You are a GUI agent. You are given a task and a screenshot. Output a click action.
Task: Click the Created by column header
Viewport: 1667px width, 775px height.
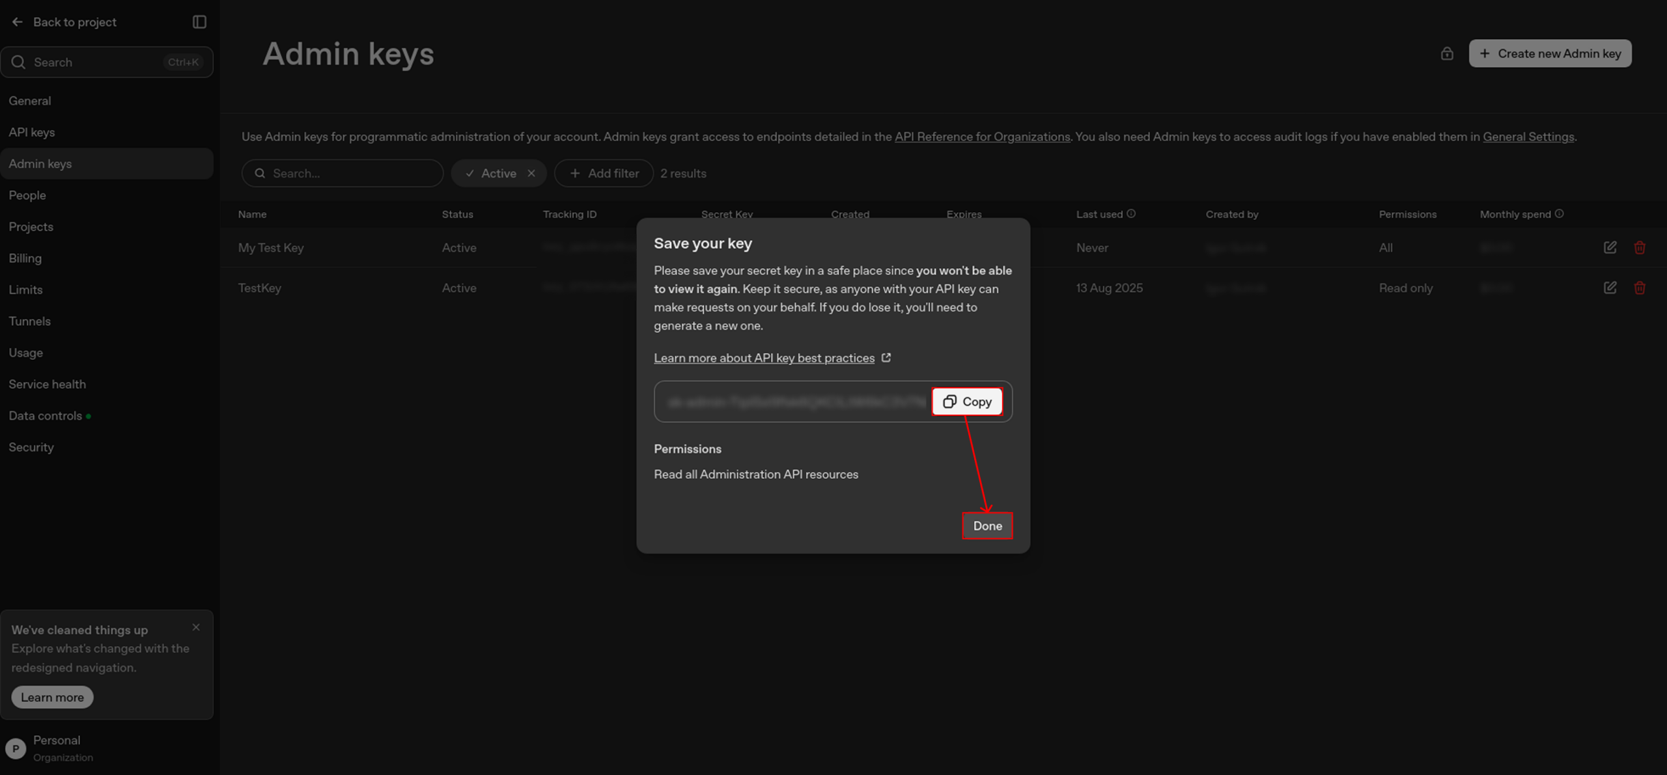coord(1231,215)
